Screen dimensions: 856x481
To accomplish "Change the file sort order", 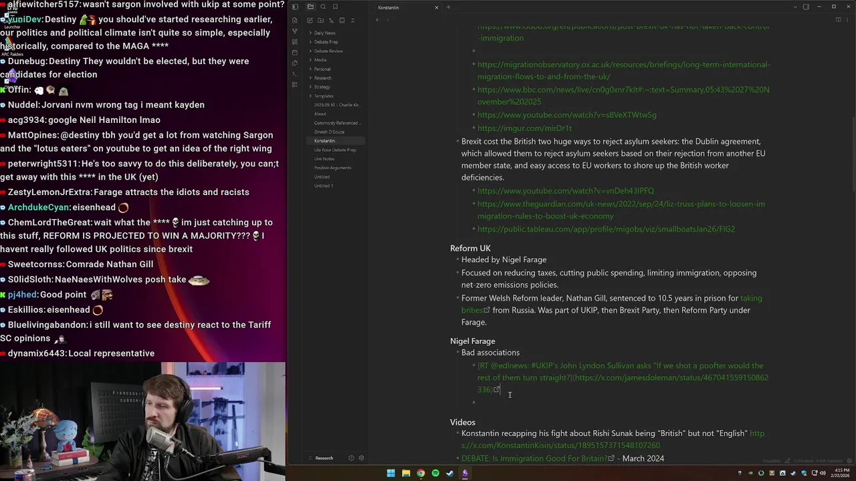I will click(331, 20).
